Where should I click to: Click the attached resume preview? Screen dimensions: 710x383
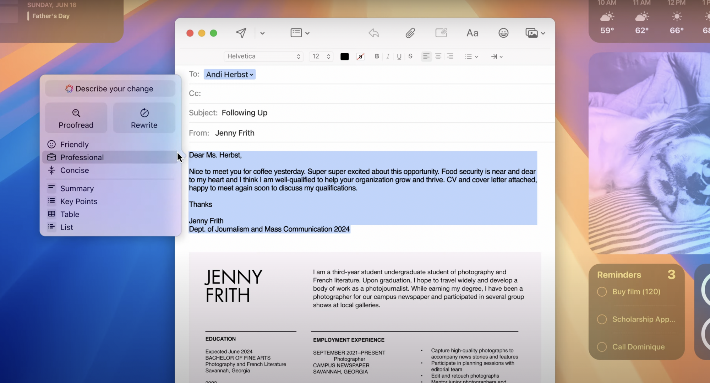click(365, 318)
